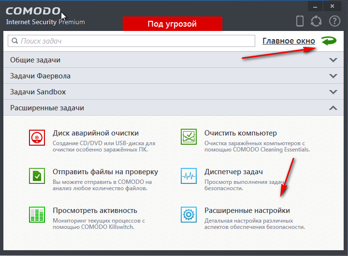Open the Общие задачи header
Viewport: 348px width, 256px height.
174,60
